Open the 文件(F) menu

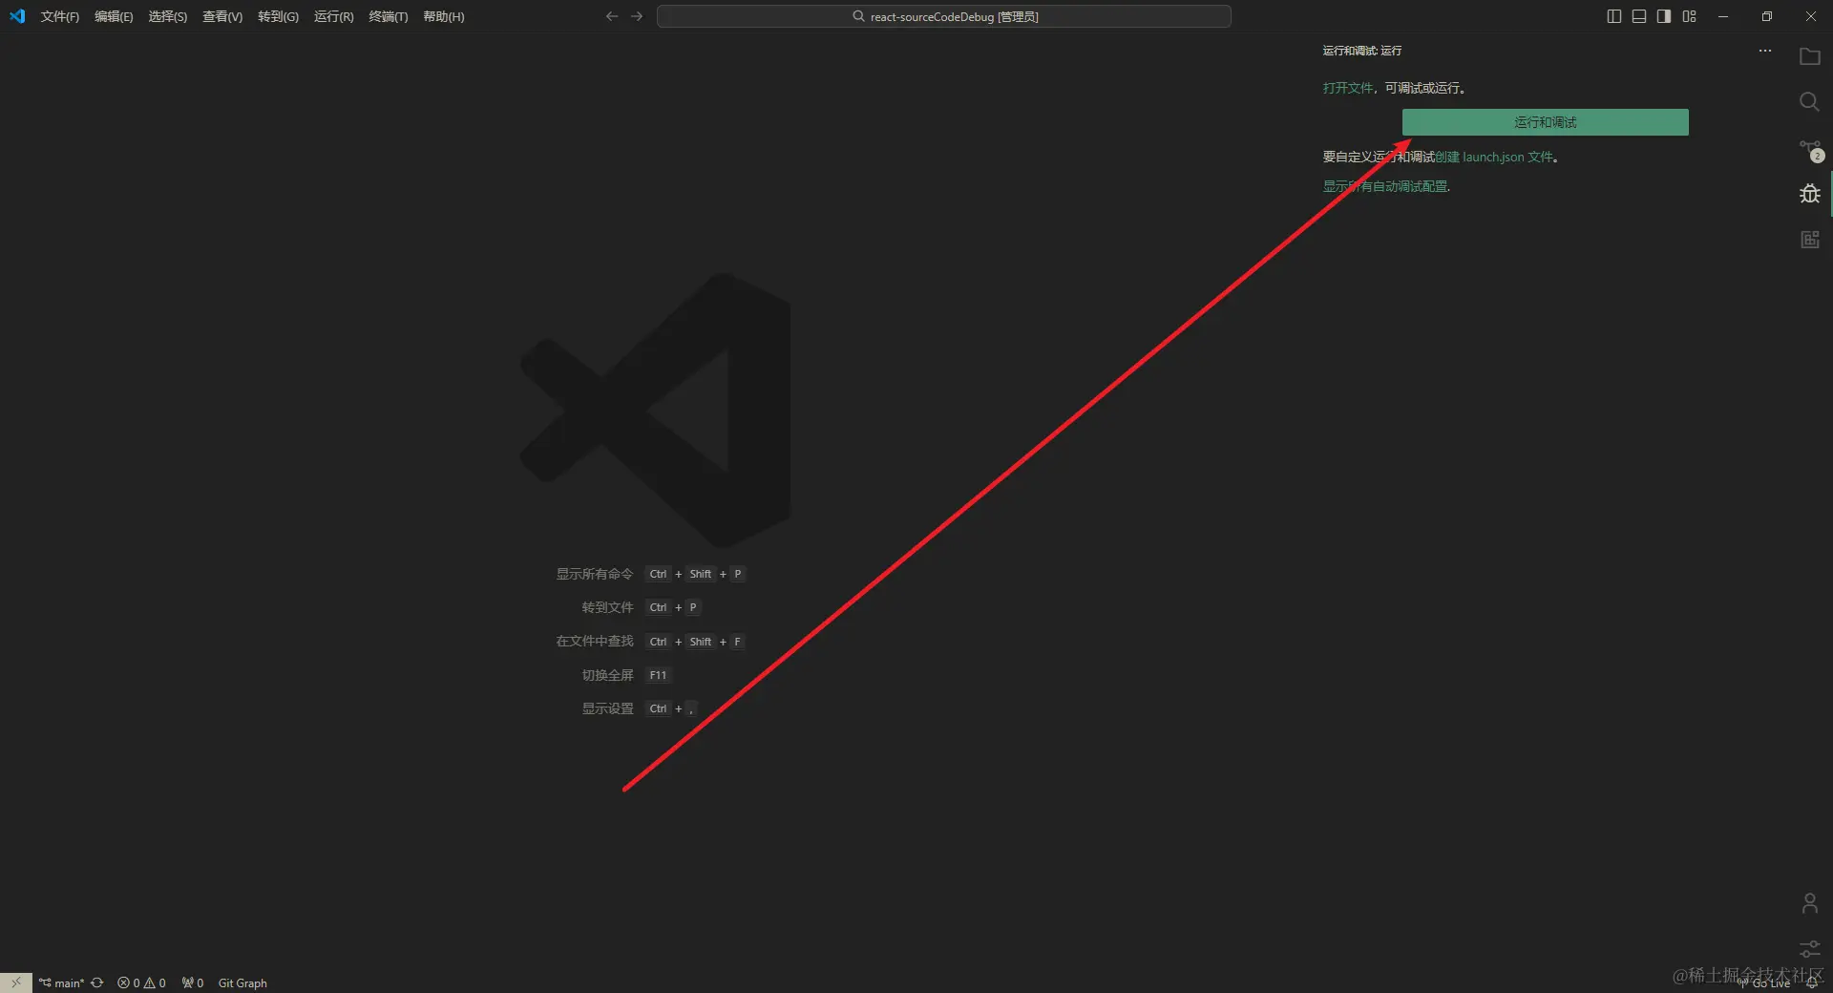(x=60, y=16)
